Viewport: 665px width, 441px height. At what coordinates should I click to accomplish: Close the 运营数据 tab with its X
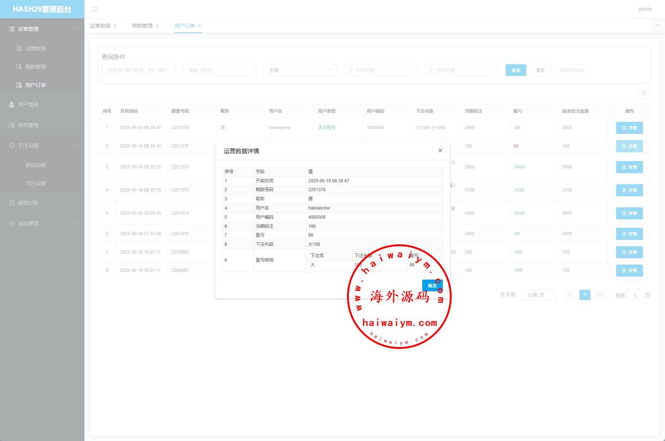(x=115, y=26)
